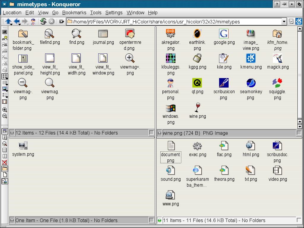This screenshot has width=304, height=228.
Task: Toggle link checkbox in One Item status bar
Action: 151,220
